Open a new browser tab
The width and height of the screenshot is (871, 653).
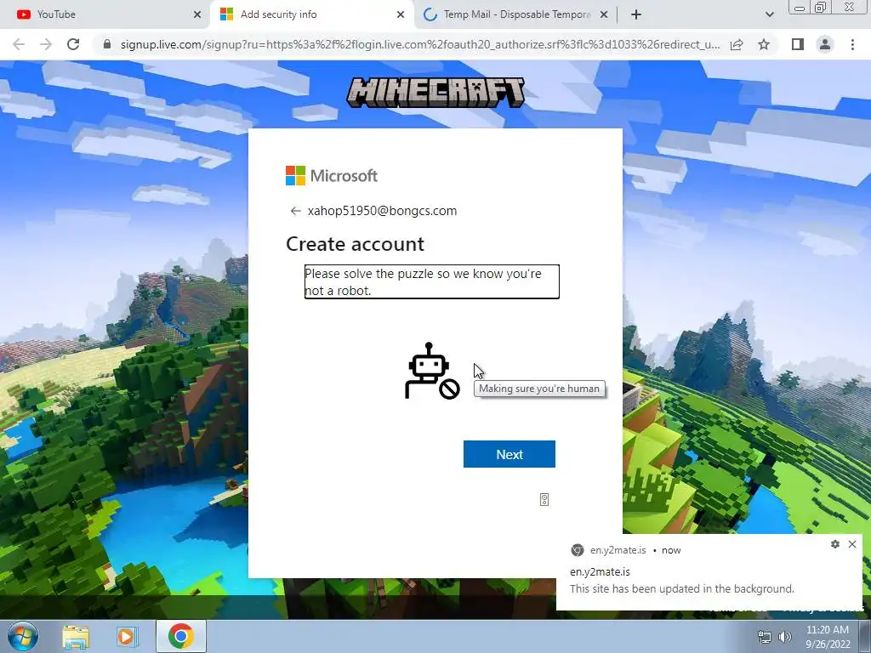pyautogui.click(x=636, y=14)
